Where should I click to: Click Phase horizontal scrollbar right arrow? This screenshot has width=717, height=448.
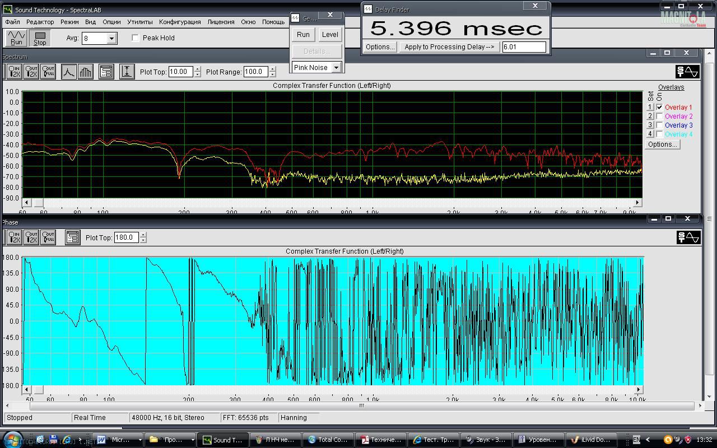tap(639, 389)
